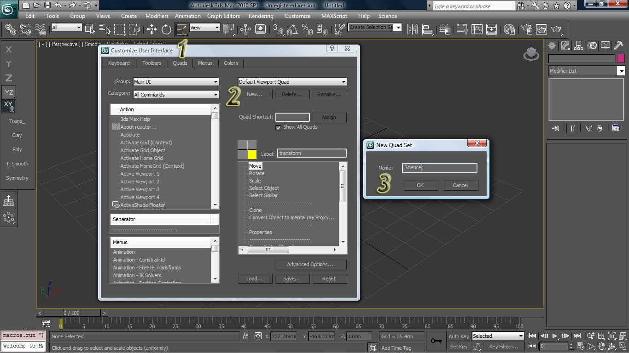Open the MAXScript menu
Screen dimensions: 629x353
click(334, 16)
